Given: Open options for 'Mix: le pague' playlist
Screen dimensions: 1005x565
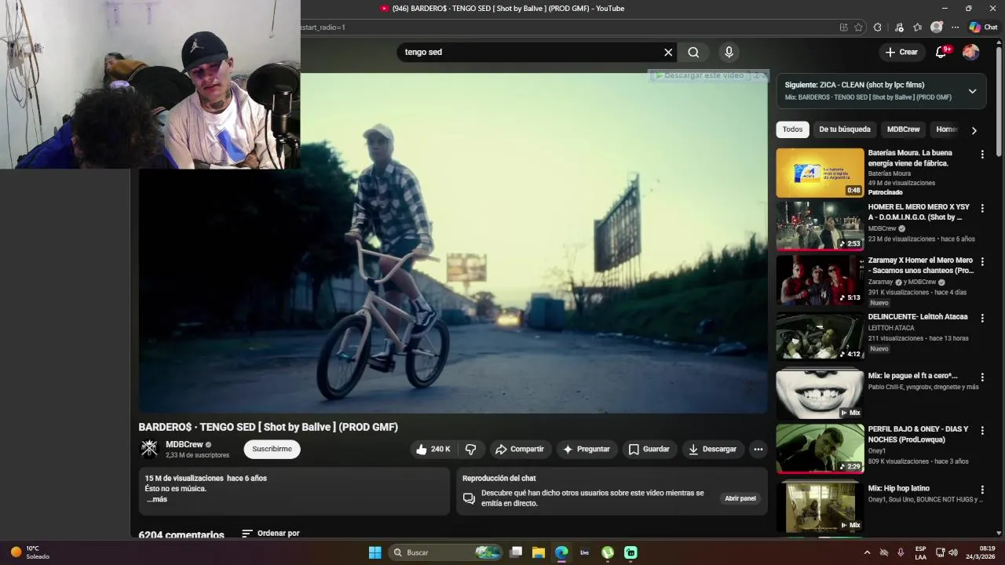Looking at the screenshot, I should coord(981,377).
